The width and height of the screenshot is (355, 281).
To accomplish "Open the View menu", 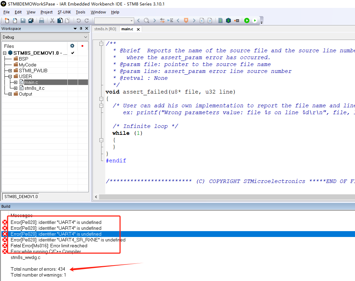I will coord(31,12).
